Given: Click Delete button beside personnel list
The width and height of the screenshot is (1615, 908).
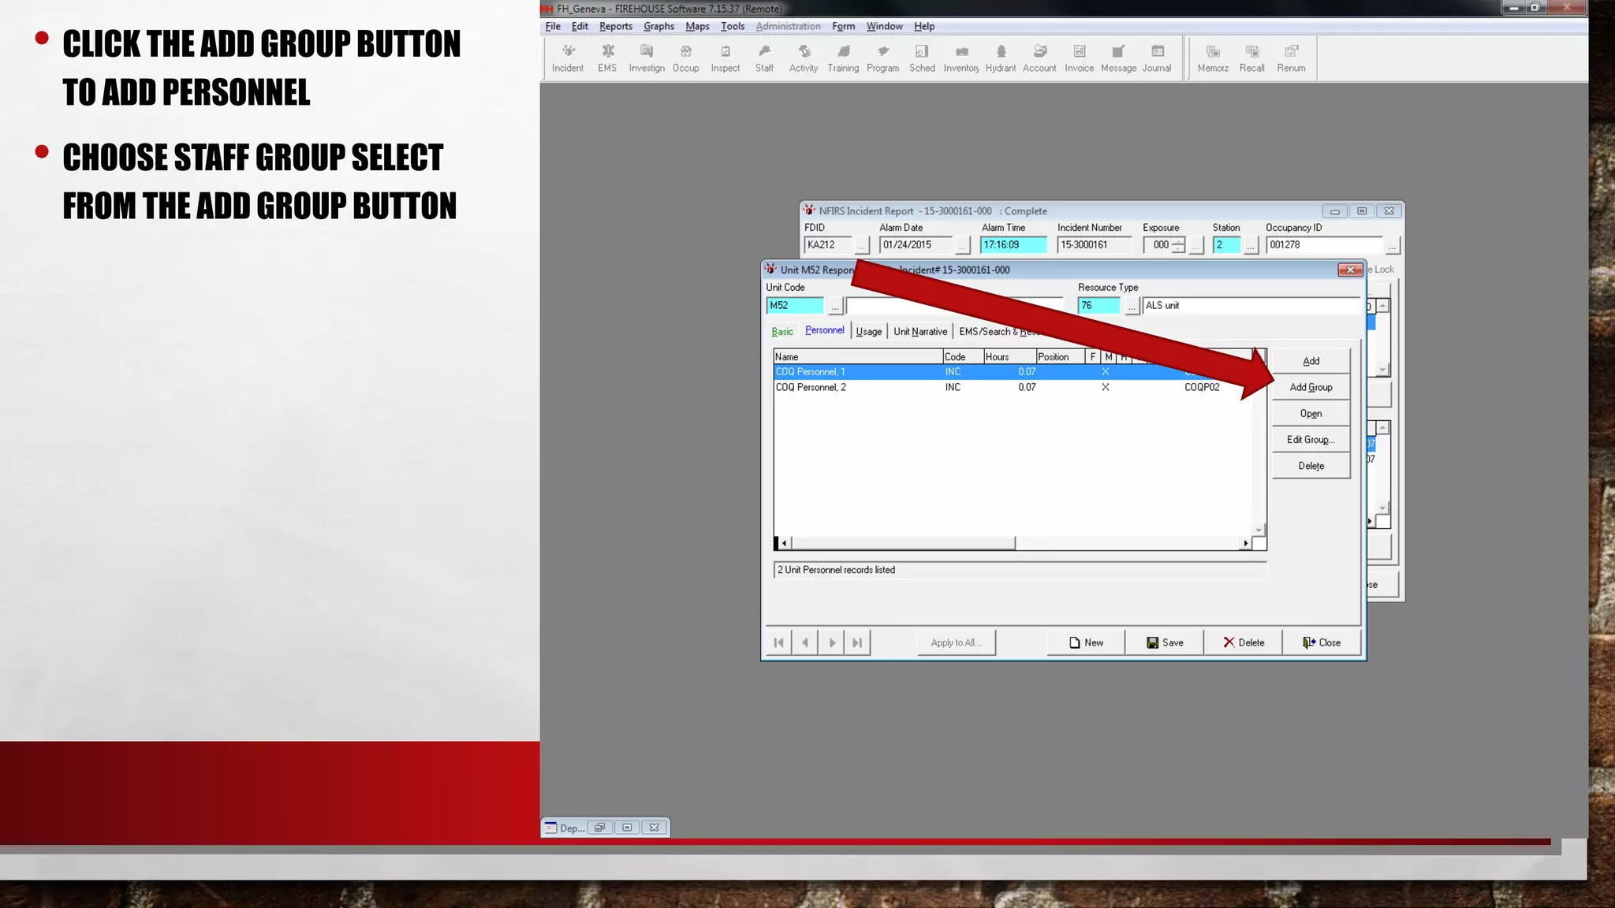Looking at the screenshot, I should (x=1311, y=466).
